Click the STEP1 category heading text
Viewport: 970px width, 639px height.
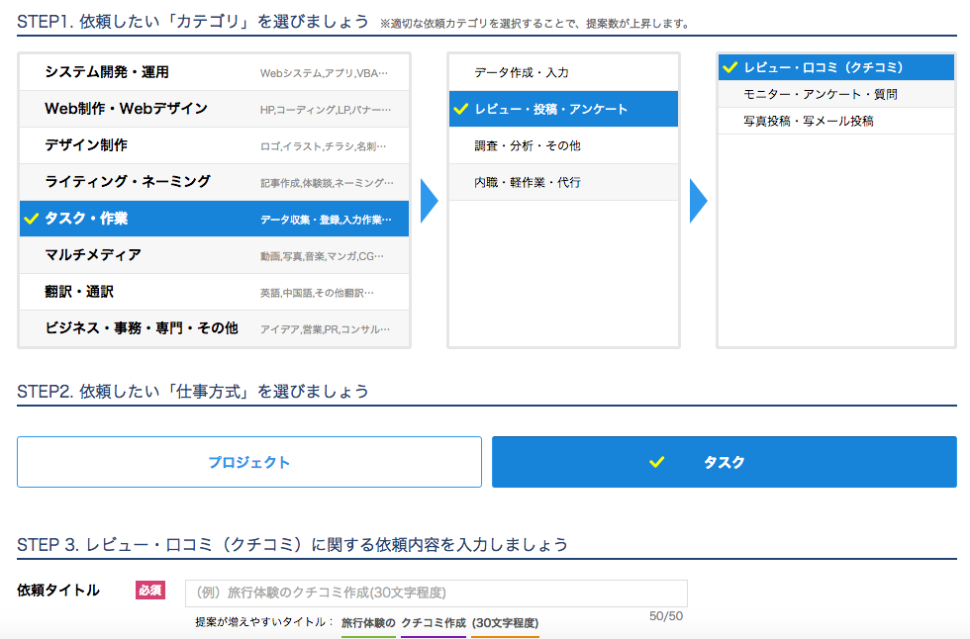(x=193, y=22)
